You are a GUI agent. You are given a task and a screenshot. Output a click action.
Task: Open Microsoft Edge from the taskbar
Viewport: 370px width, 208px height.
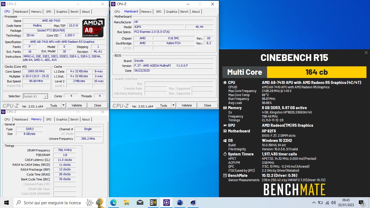[113, 203]
